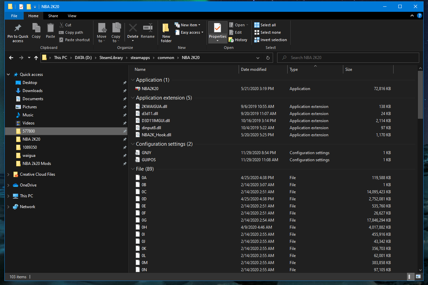Click the Rename icon
This screenshot has width=428, height=285.
pyautogui.click(x=148, y=28)
